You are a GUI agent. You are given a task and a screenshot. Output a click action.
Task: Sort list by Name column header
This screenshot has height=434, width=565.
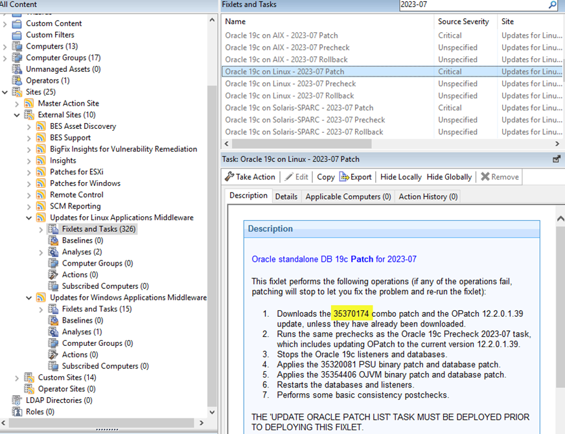coord(327,21)
